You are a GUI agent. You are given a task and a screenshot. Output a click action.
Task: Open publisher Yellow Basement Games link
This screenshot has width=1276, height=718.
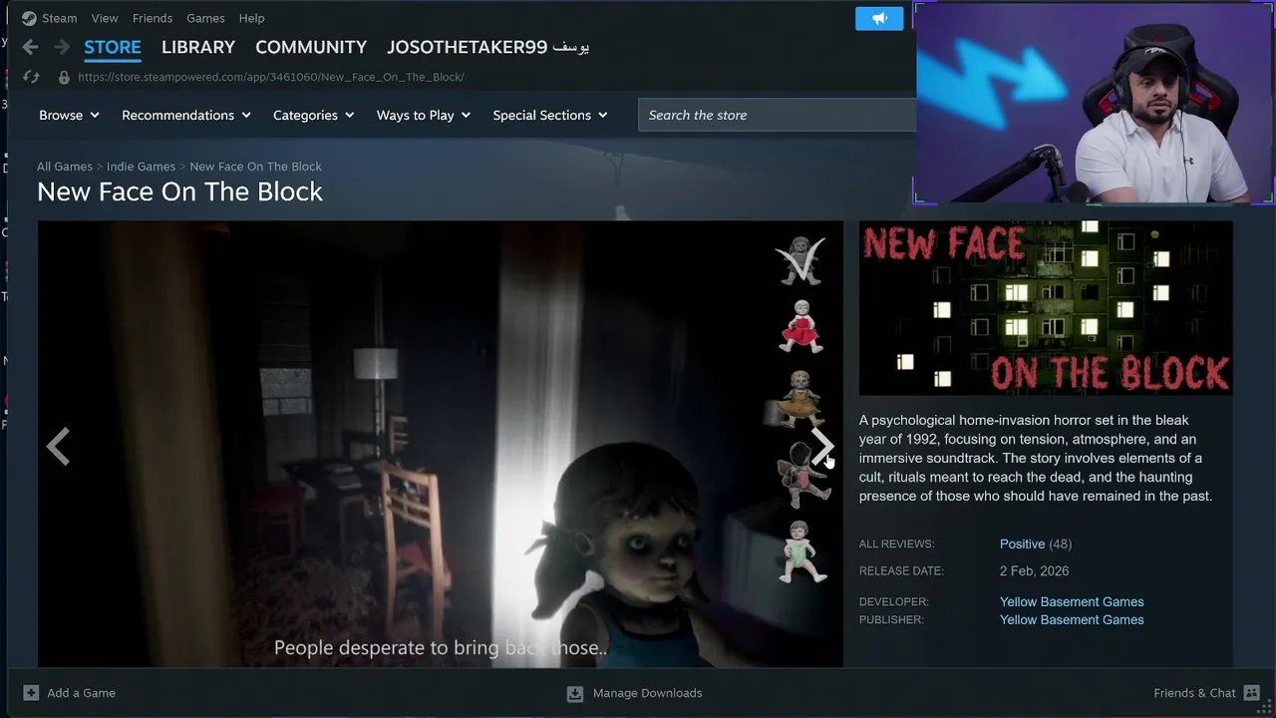click(1072, 619)
